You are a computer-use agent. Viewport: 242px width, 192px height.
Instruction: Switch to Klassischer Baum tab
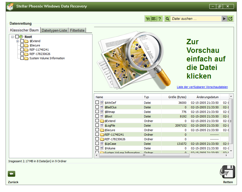point(24,30)
